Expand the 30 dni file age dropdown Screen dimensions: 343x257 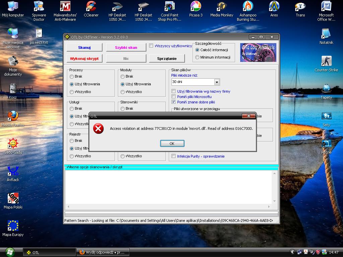[x=217, y=82]
